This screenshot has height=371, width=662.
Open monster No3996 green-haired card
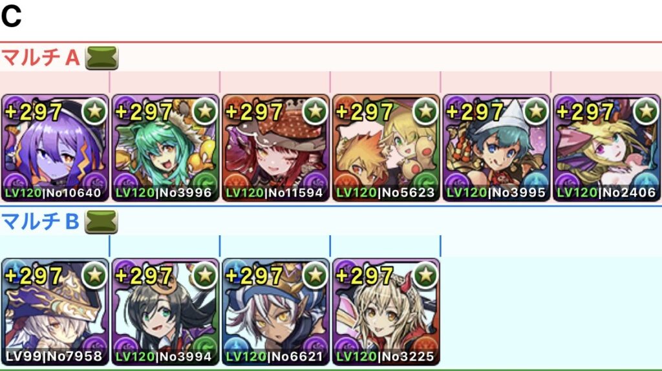point(165,148)
